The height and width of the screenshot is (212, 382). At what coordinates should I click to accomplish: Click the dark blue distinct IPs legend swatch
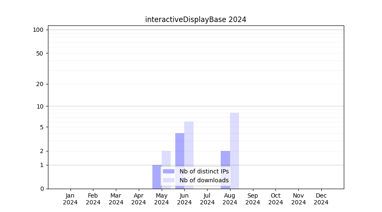[169, 171]
